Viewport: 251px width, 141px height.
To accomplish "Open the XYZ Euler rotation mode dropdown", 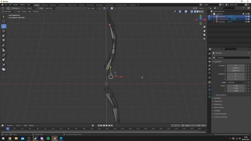I will coord(236,83).
